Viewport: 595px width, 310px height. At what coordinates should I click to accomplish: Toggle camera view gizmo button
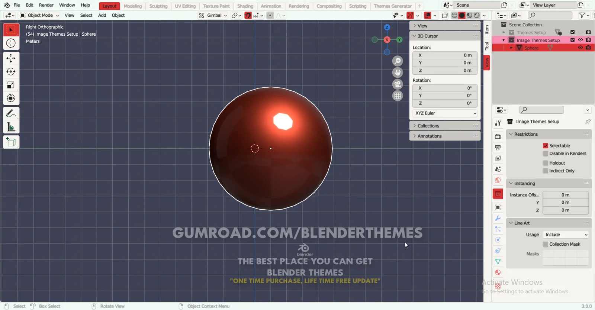(x=398, y=84)
